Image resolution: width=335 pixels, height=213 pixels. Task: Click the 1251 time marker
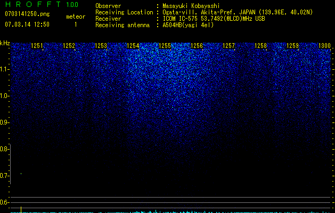point(37,46)
